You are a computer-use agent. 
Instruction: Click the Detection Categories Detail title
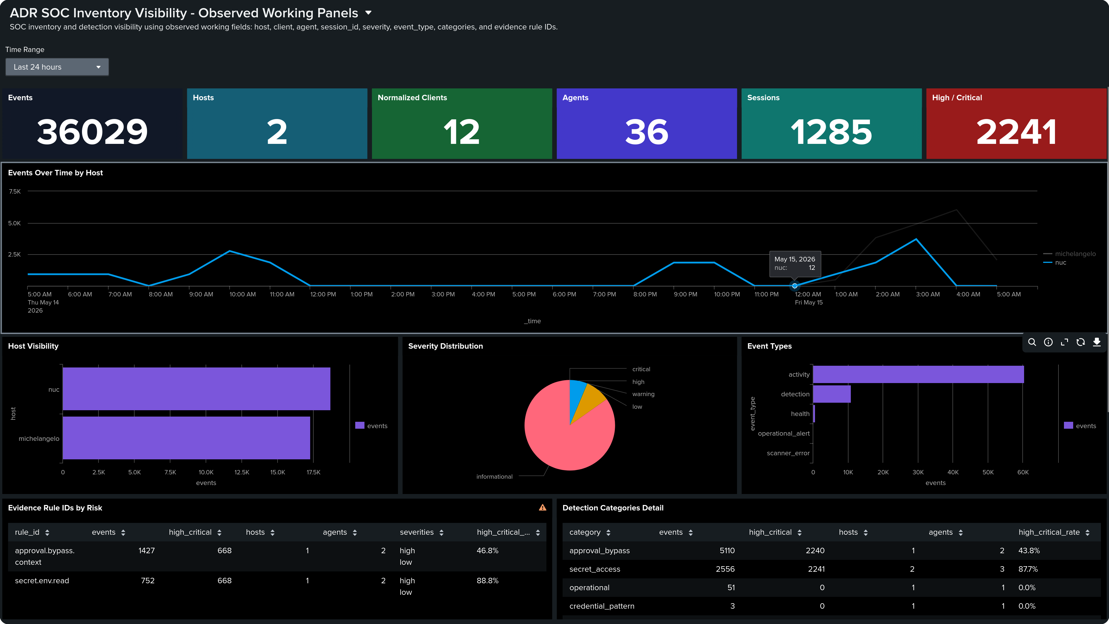pos(613,508)
